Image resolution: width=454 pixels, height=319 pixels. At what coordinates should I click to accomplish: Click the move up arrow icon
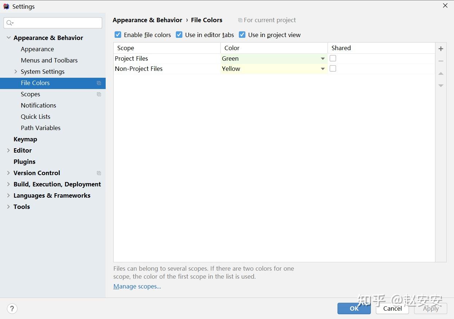[441, 73]
